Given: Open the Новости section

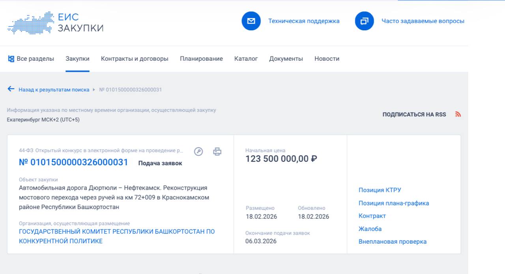Looking at the screenshot, I should tap(326, 58).
